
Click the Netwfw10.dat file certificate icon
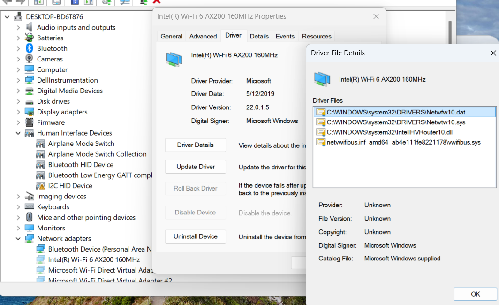(x=321, y=112)
